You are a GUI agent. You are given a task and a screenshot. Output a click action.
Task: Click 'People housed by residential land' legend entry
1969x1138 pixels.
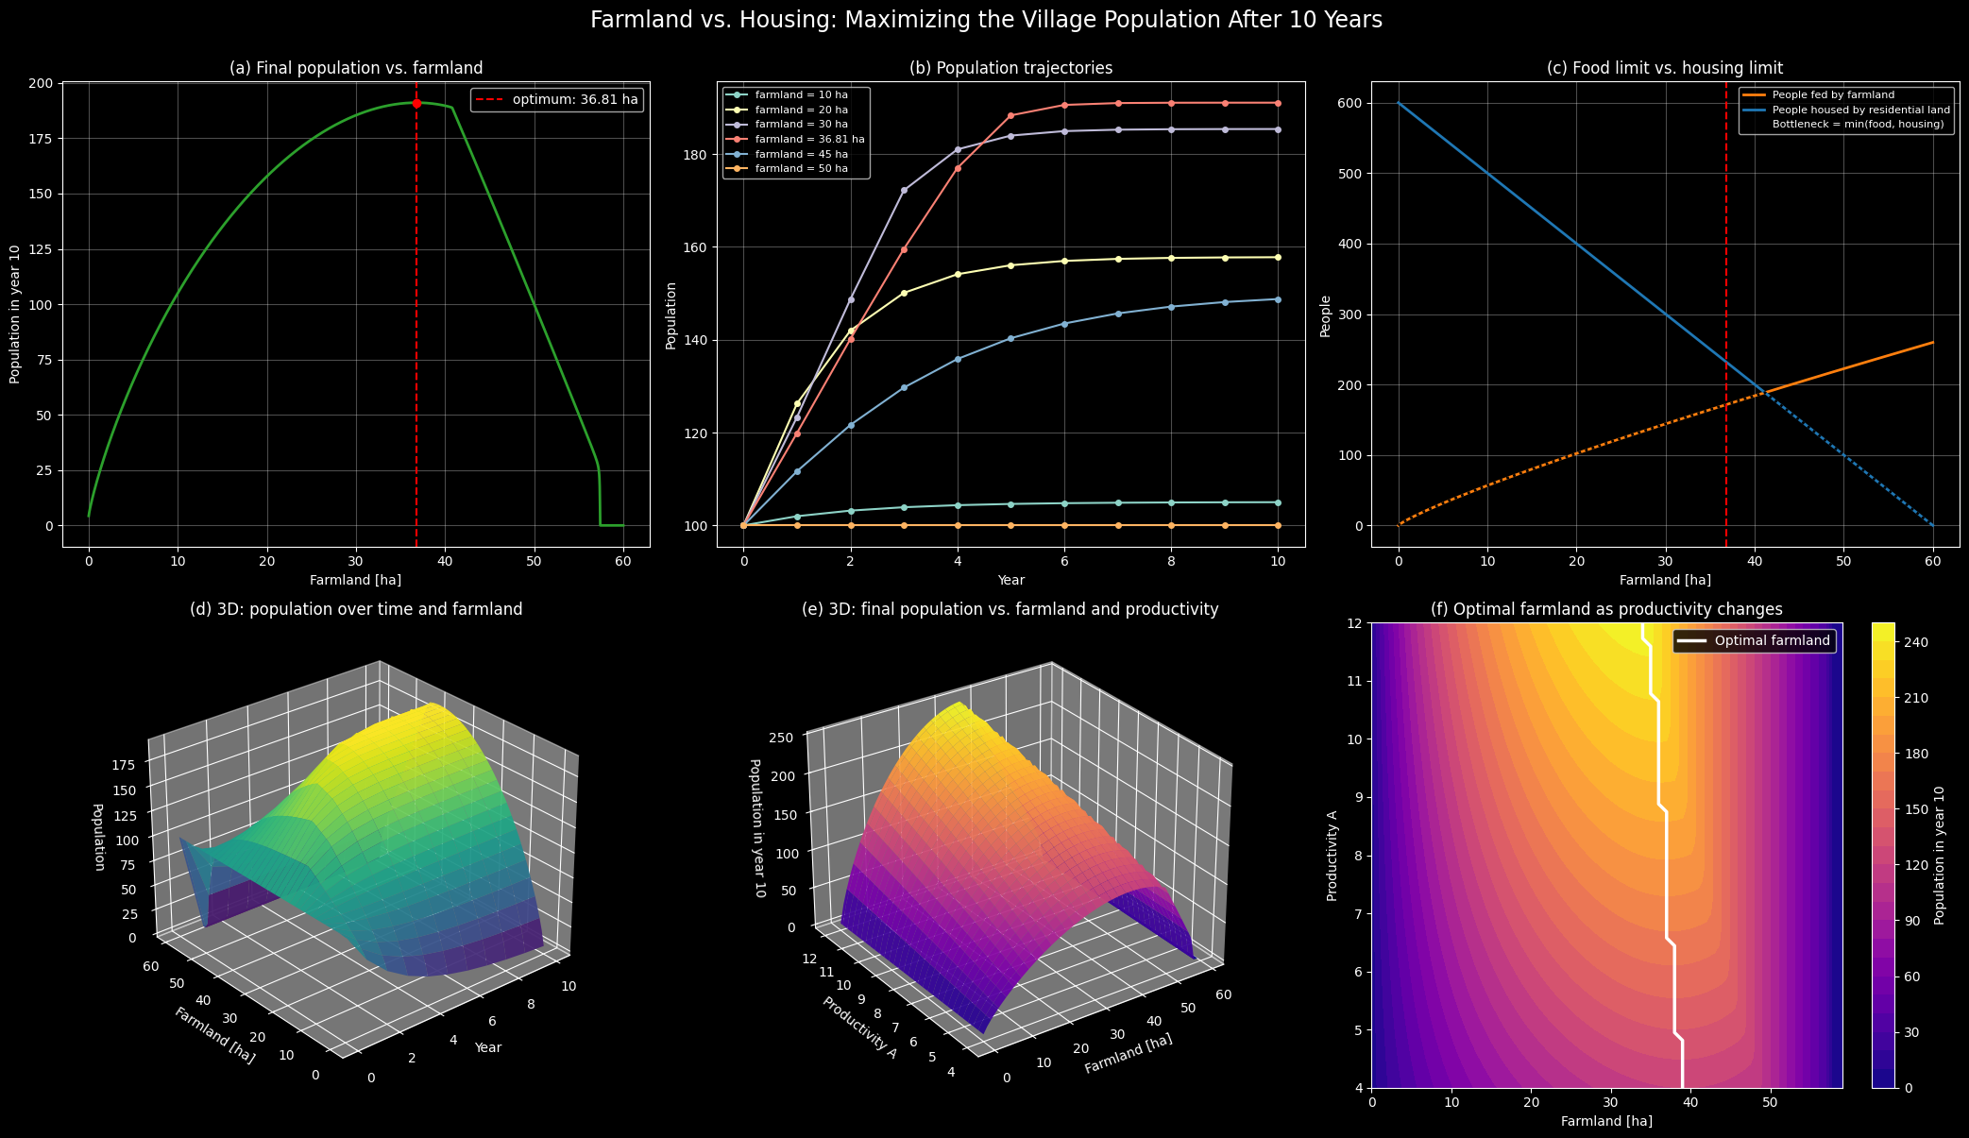coord(1845,110)
